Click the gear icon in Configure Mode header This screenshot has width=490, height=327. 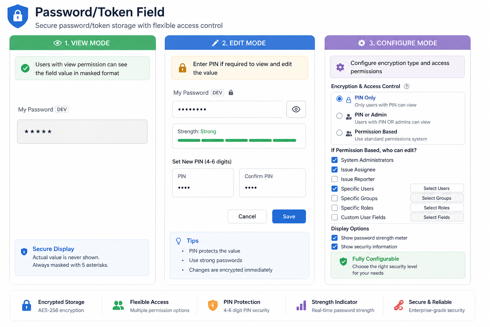[361, 43]
